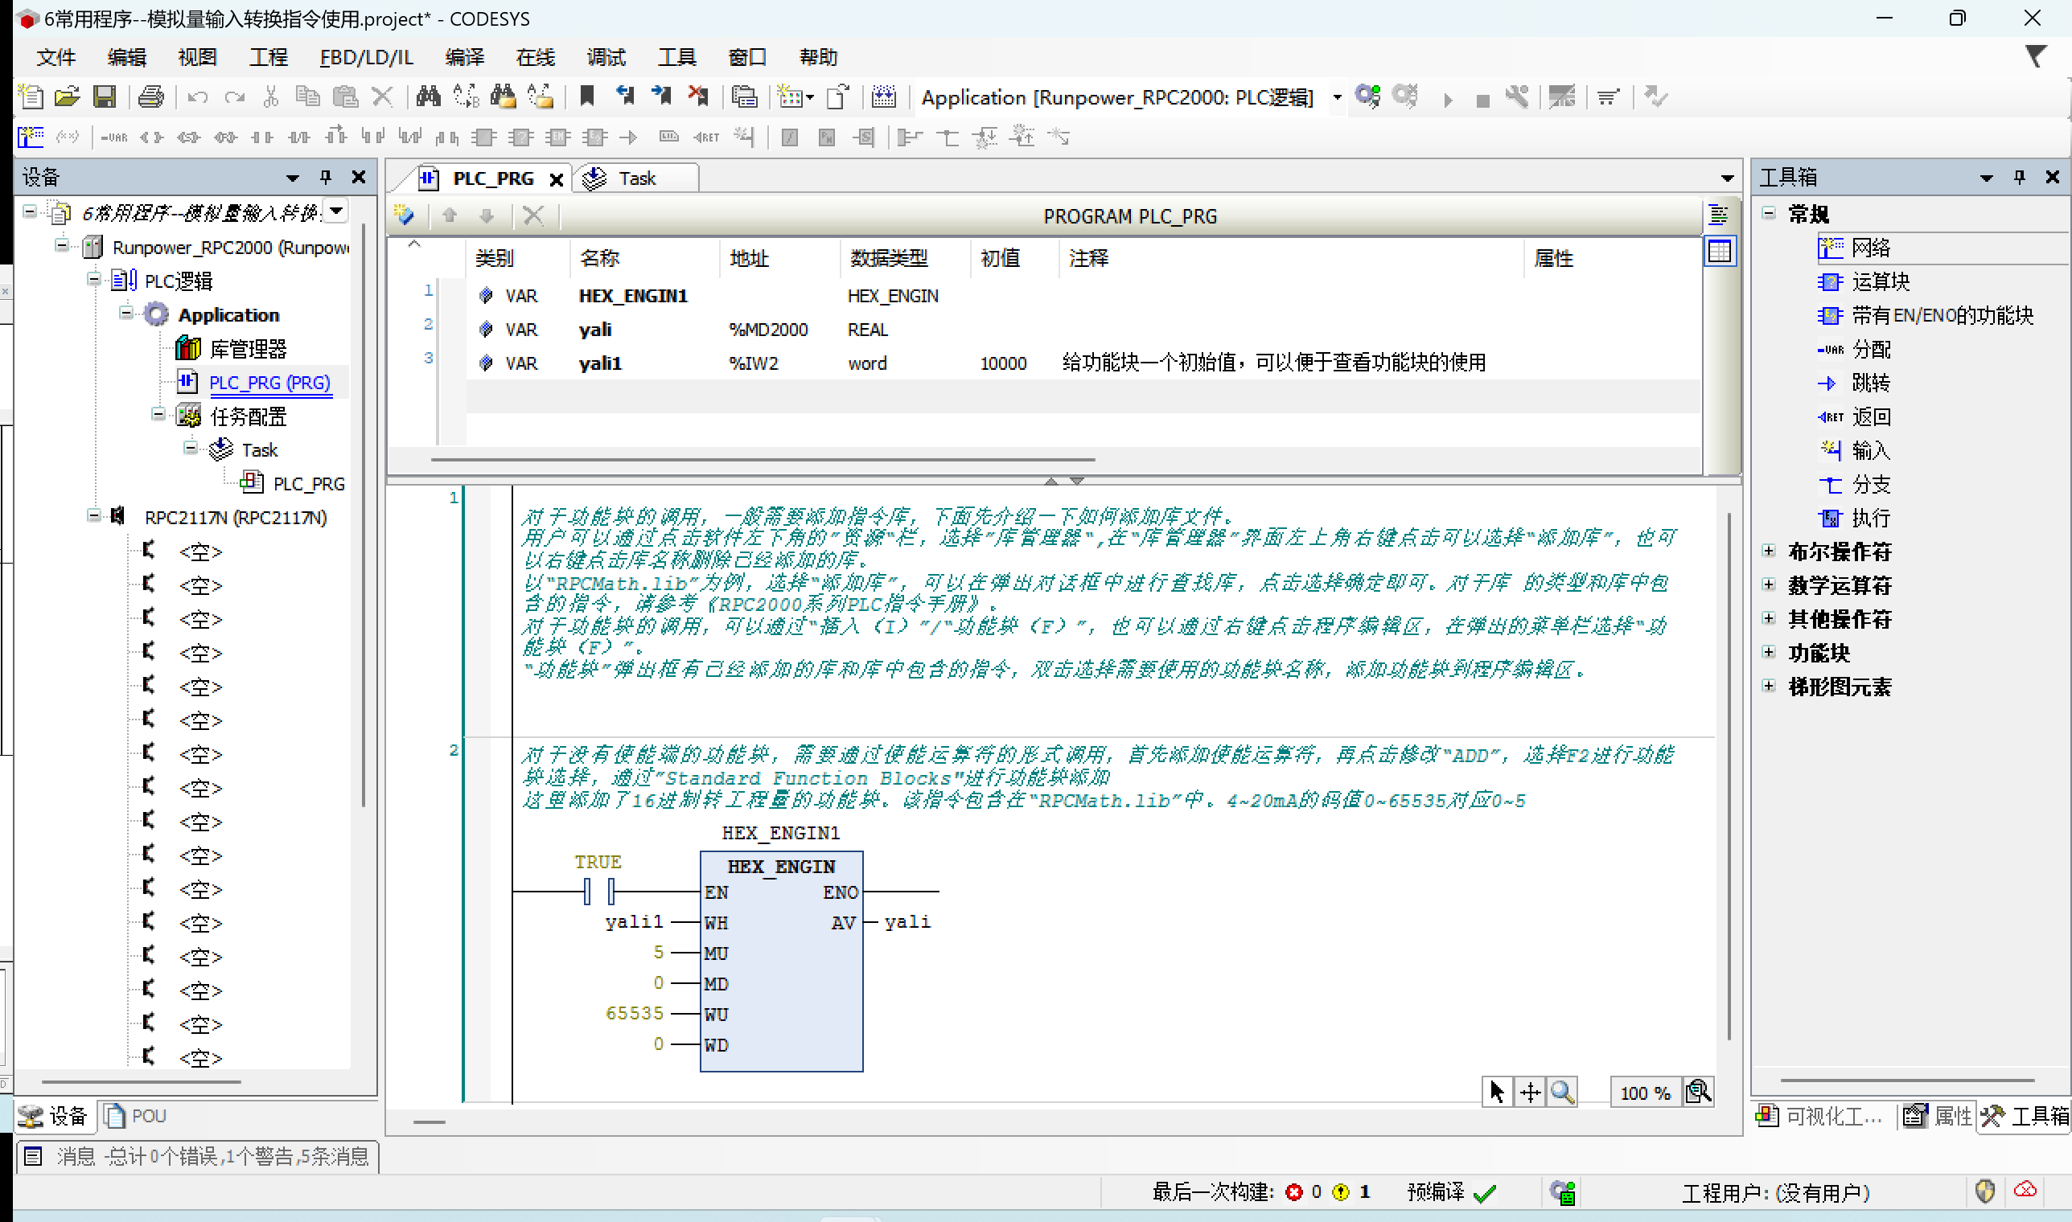Open the FBD/LD/IL menu
Viewport: 2072px width, 1222px height.
[367, 57]
